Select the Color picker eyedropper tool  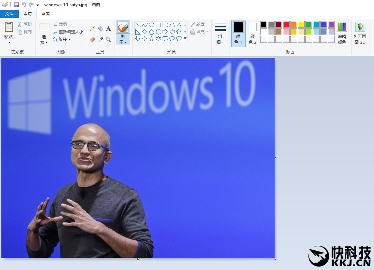tap(100, 39)
